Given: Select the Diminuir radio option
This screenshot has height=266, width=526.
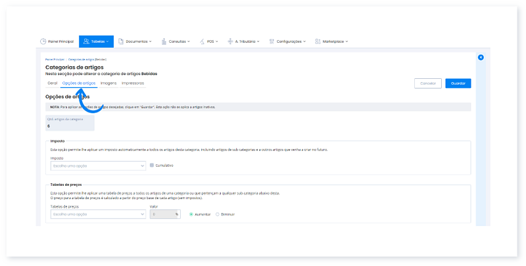Looking at the screenshot, I should [x=218, y=214].
